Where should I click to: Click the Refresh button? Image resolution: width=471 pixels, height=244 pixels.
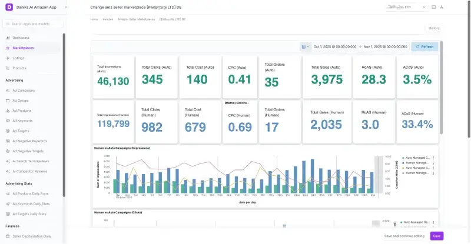pos(424,46)
